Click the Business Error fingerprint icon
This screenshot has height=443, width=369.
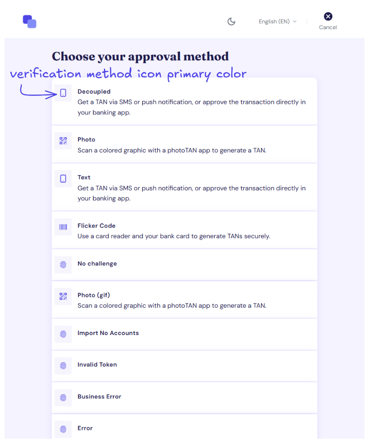point(63,398)
